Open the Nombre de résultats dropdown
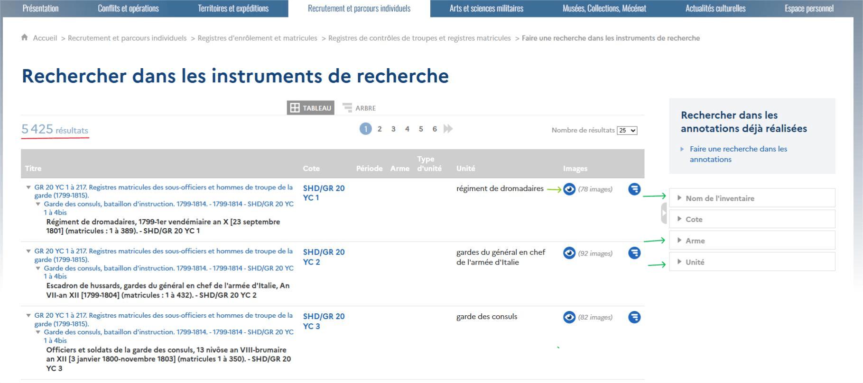This screenshot has width=863, height=383. pyautogui.click(x=627, y=131)
